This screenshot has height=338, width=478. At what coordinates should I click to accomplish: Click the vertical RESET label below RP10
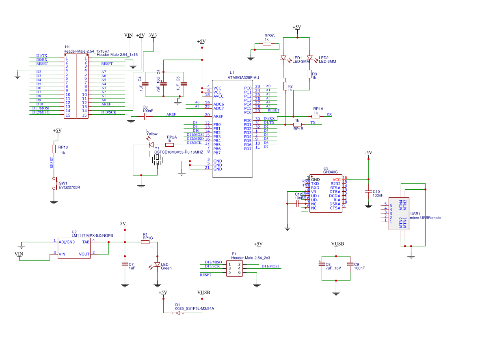(x=52, y=163)
